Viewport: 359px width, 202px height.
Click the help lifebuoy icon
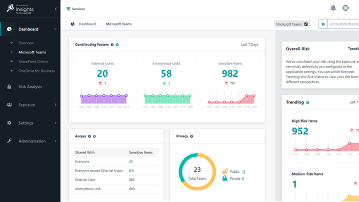[x=346, y=8]
